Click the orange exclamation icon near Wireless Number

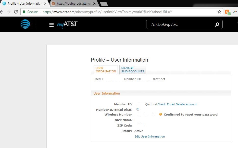click(x=160, y=115)
